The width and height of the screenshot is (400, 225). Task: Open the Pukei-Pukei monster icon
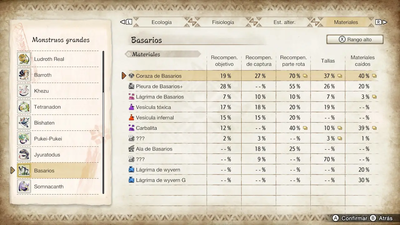(24, 139)
